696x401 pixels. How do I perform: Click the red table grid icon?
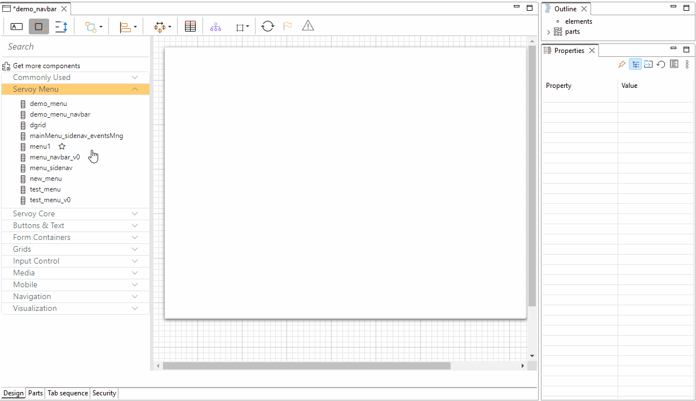pos(191,26)
